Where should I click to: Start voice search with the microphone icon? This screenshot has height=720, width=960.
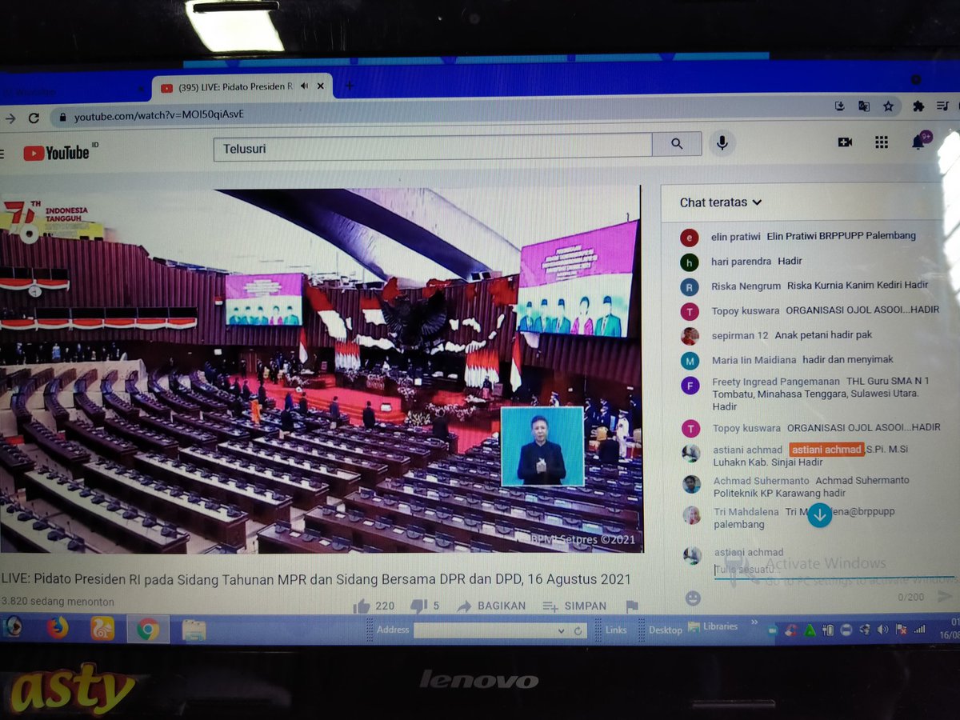tap(722, 142)
